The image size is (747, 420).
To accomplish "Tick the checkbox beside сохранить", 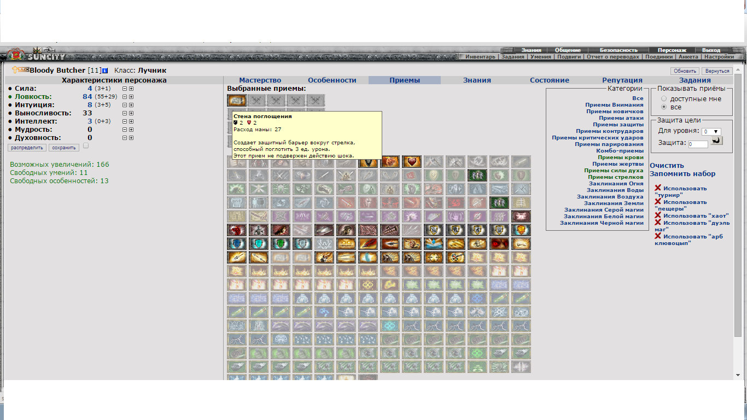I will (86, 146).
